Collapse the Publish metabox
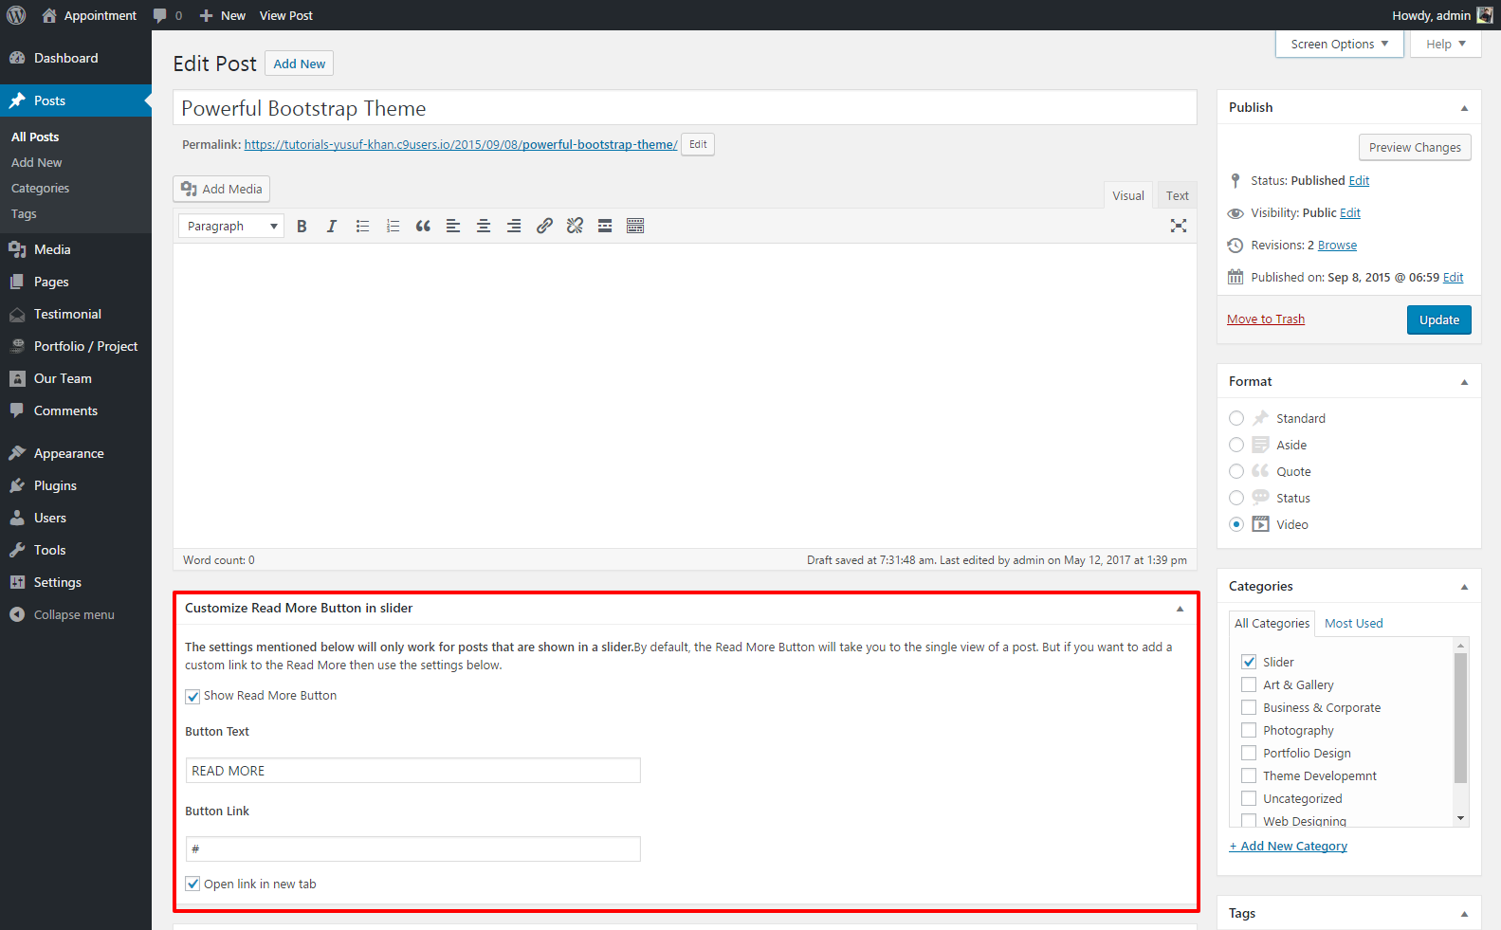The height and width of the screenshot is (930, 1501). pos(1464,108)
